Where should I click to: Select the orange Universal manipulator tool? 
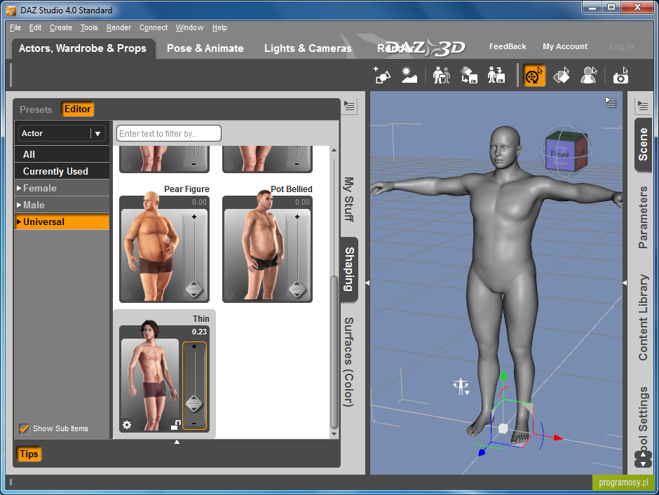(x=534, y=76)
